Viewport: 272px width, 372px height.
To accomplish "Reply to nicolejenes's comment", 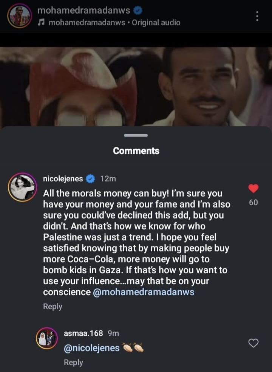I will pyautogui.click(x=53, y=307).
